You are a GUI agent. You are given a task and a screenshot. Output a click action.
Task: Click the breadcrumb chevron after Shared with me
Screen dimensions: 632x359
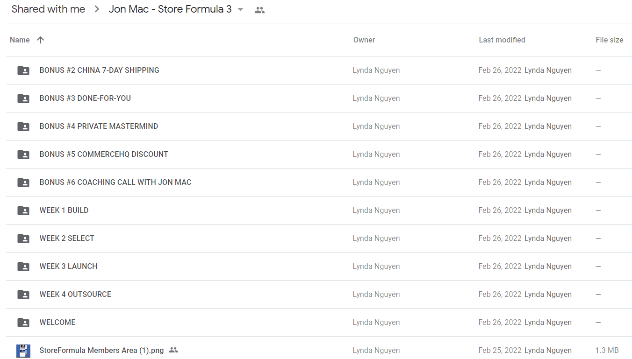tap(97, 9)
